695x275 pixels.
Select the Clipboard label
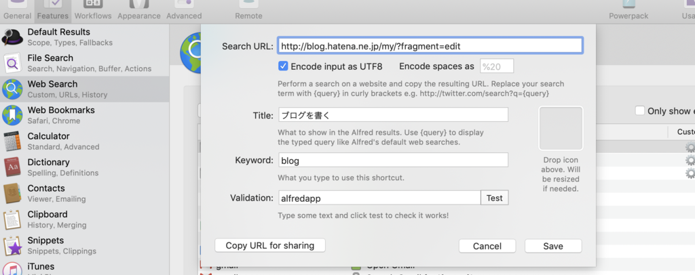48,214
